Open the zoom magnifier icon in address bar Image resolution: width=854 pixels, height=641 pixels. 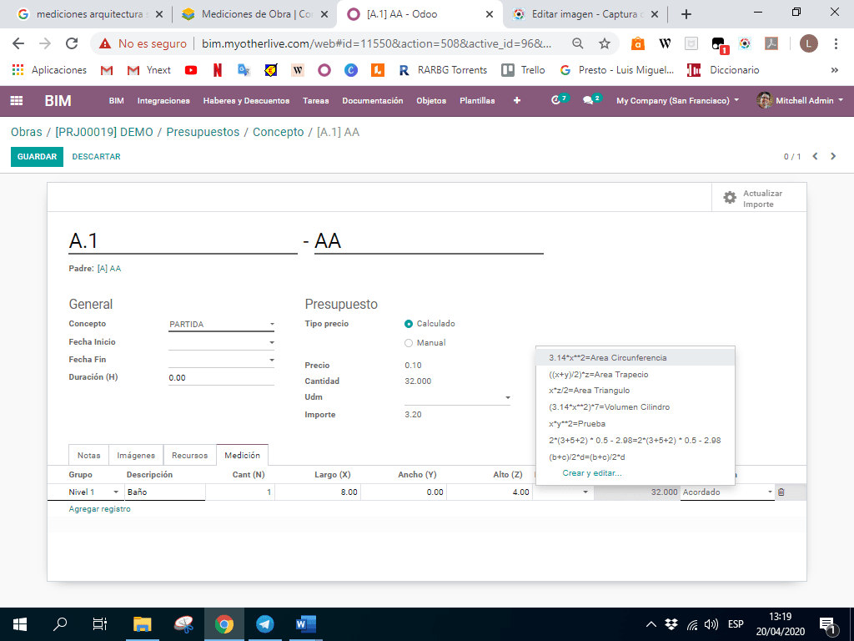(578, 43)
